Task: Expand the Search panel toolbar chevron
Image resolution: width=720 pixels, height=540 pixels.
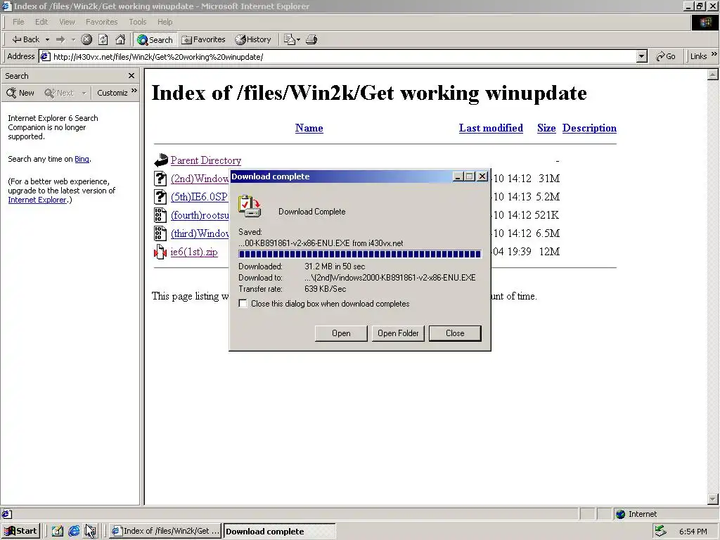Action: pos(134,91)
